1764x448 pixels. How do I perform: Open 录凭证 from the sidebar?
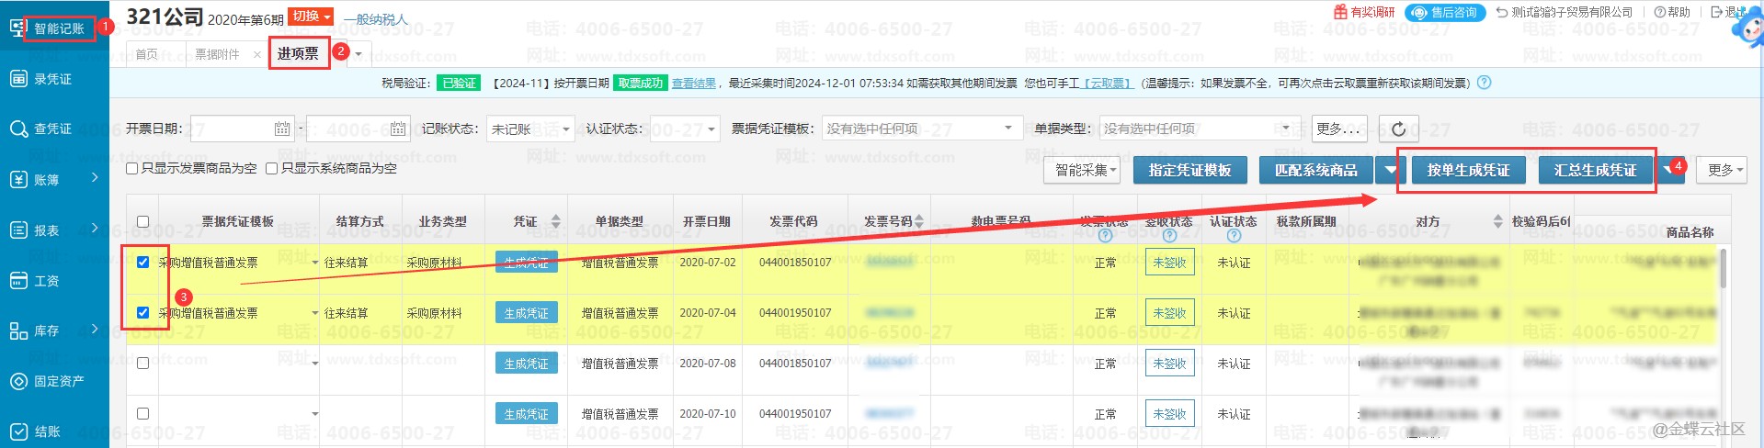point(41,79)
